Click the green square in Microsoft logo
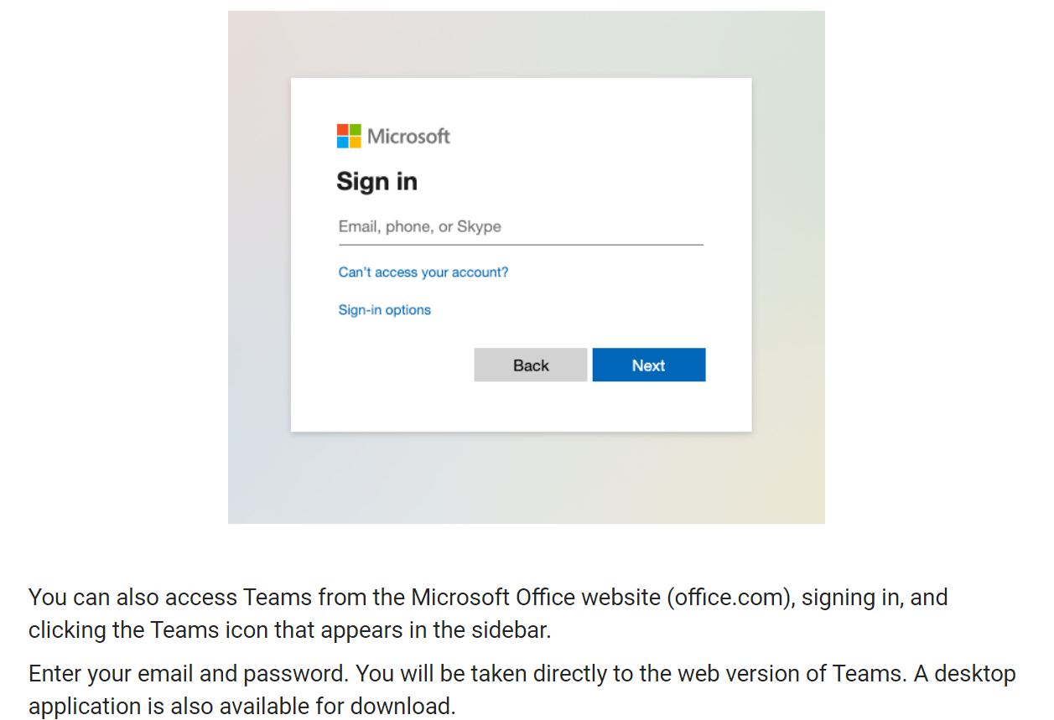1054x720 pixels. point(356,130)
